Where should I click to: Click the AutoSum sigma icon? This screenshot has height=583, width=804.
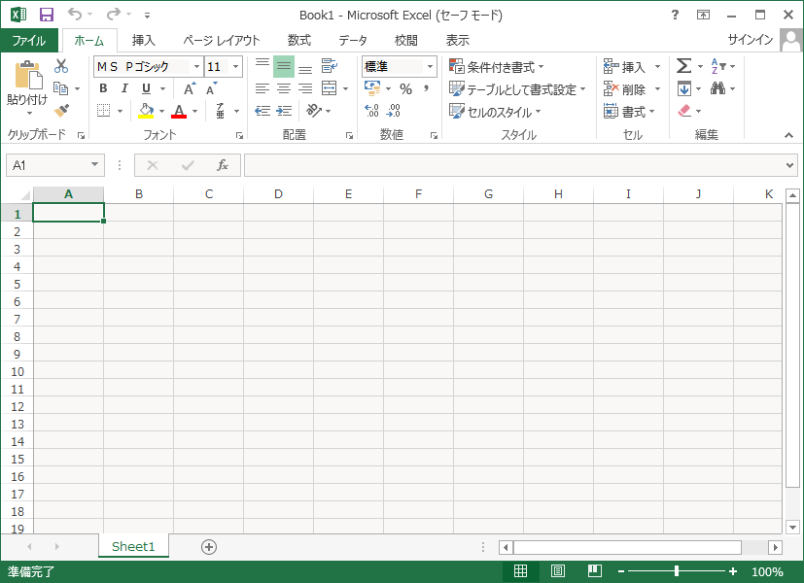click(x=683, y=66)
